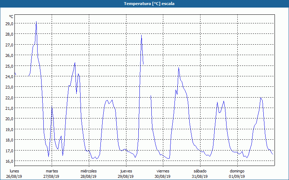
Task: Click Thursday's temperature peak near 28 °C
Action: point(141,35)
